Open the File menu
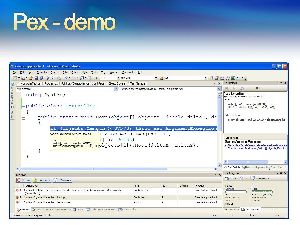The image size is (300, 225). click(x=15, y=72)
